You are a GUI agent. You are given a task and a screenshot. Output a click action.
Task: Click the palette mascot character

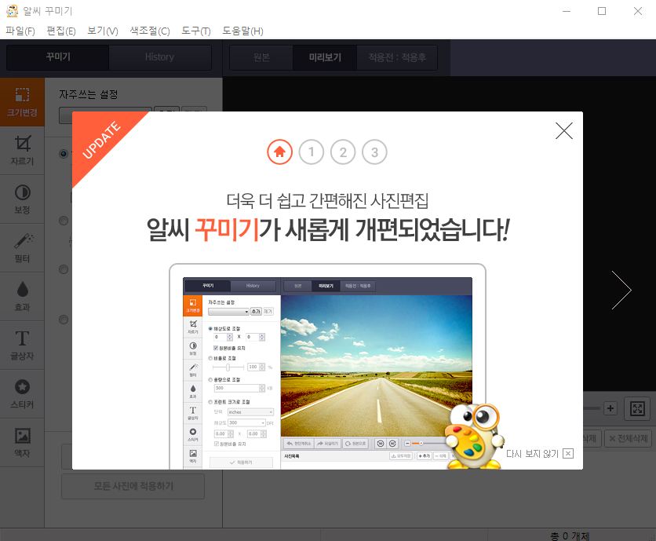tap(475, 437)
